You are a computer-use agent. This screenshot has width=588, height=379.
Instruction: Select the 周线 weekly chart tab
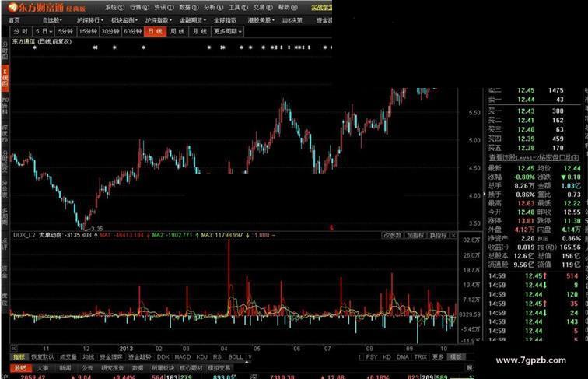coord(177,32)
